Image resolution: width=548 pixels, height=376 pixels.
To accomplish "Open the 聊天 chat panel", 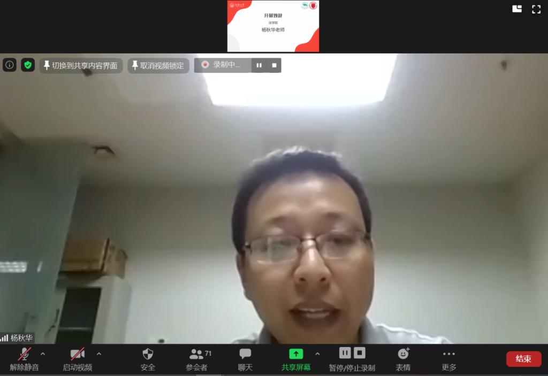I will (245, 359).
